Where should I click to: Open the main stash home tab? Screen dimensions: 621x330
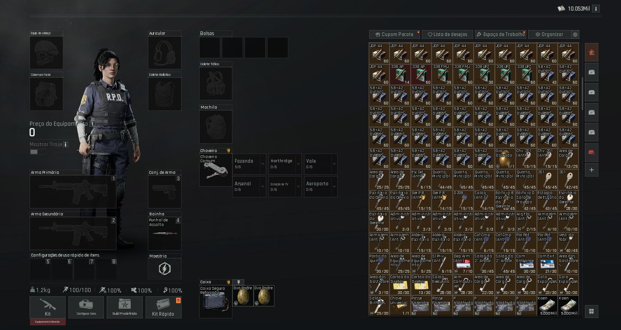click(591, 52)
